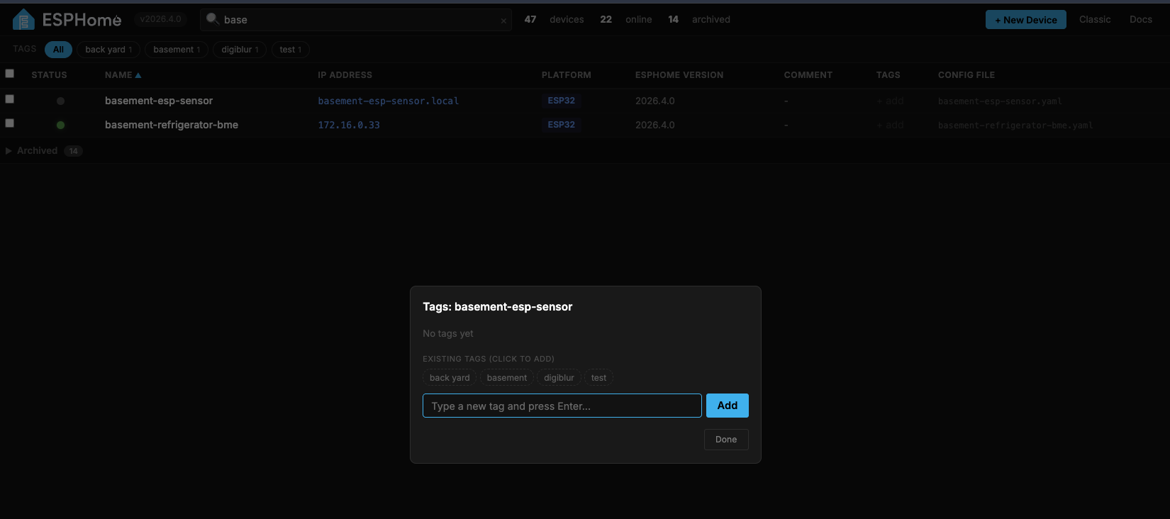Click + add tags for basement-esp-sensor
Screen dimensions: 1170x519
point(890,101)
